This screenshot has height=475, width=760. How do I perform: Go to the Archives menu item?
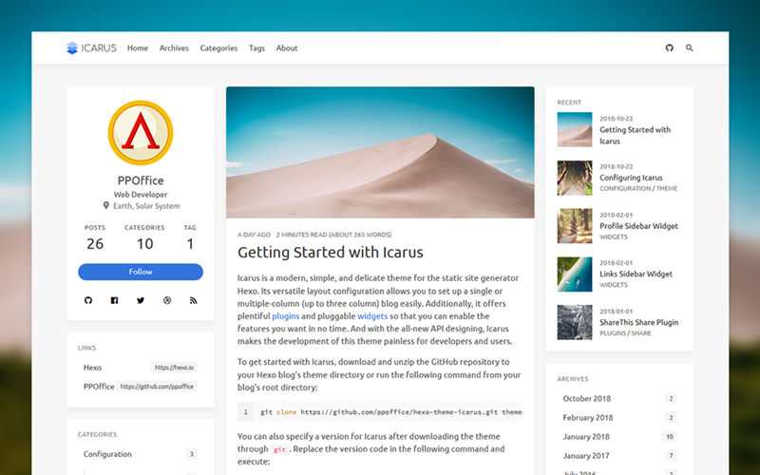(174, 47)
